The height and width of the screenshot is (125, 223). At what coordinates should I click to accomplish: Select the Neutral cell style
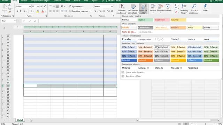tap(178, 20)
